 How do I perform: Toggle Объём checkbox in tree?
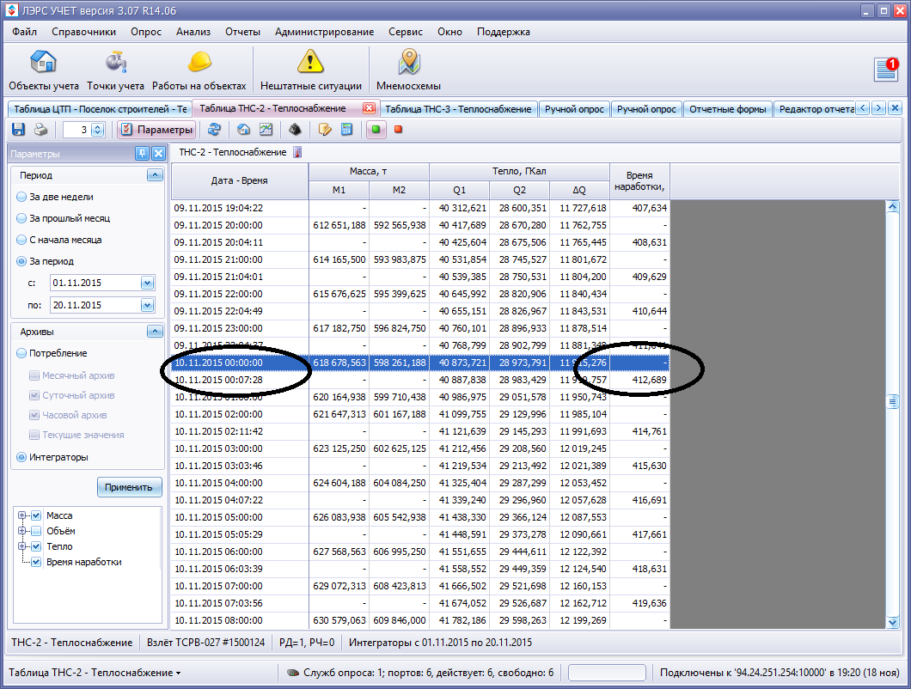coord(37,531)
